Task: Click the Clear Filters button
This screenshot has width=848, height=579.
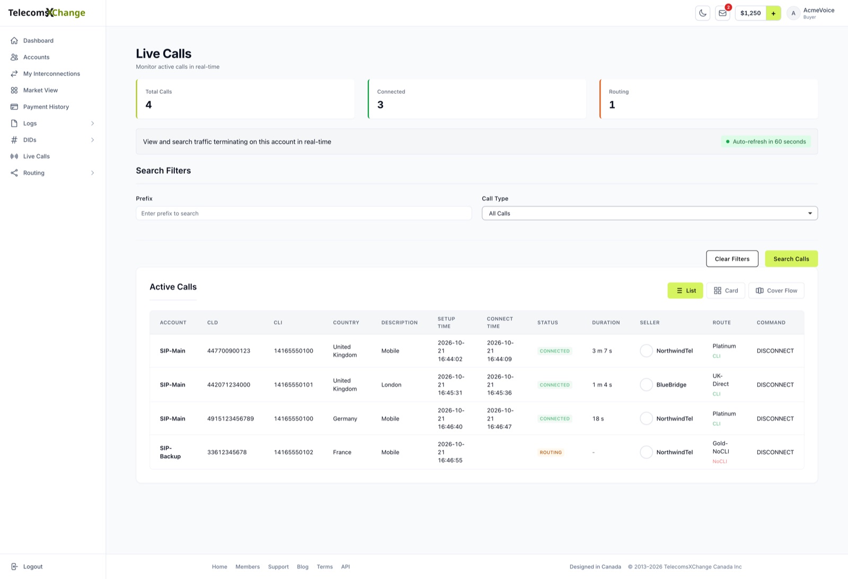Action: (732, 259)
